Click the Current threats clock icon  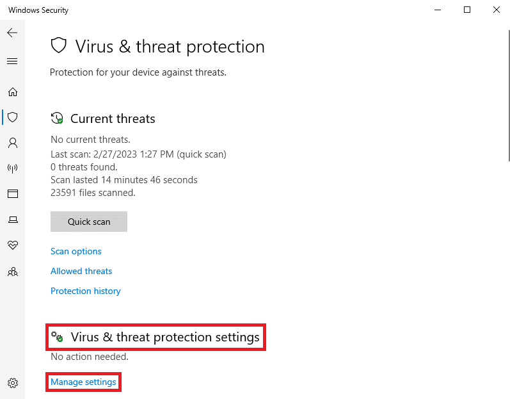tap(57, 118)
